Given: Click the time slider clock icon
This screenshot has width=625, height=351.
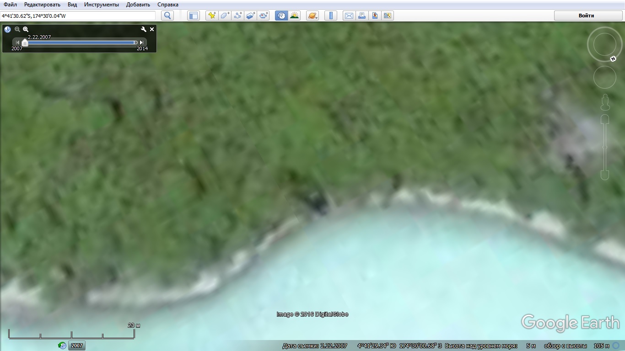Looking at the screenshot, I should [8, 29].
